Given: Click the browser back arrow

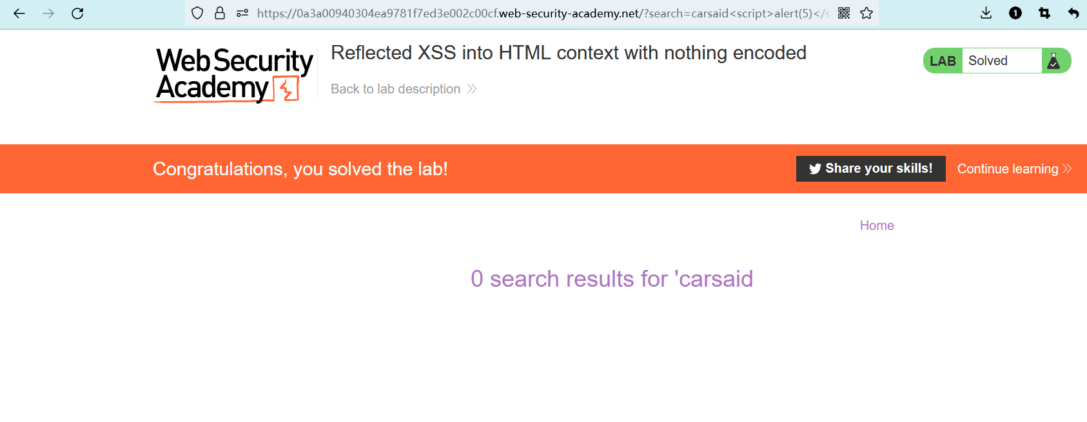Looking at the screenshot, I should coord(19,14).
